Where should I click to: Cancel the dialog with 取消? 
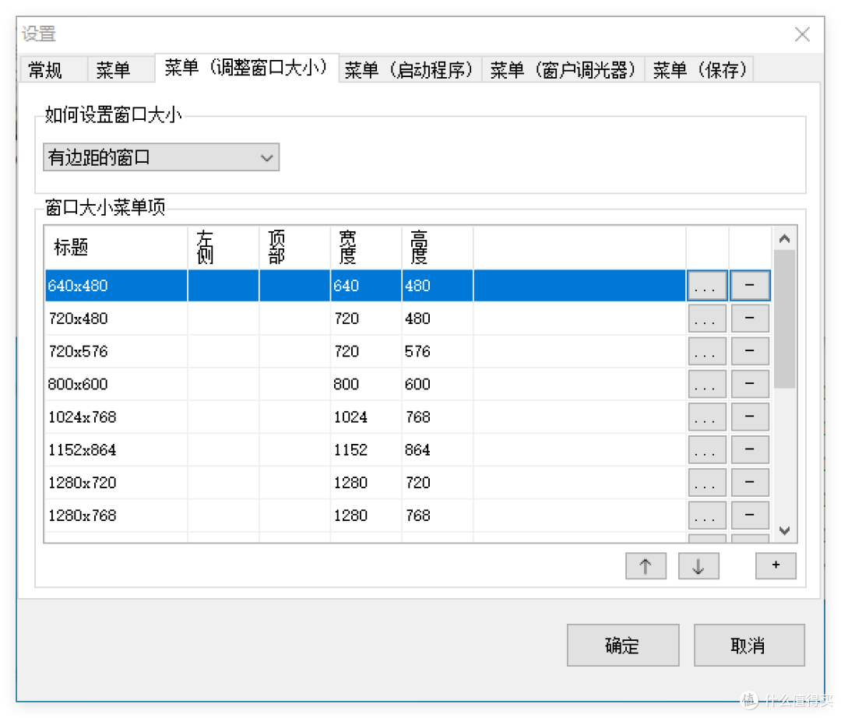click(x=749, y=645)
